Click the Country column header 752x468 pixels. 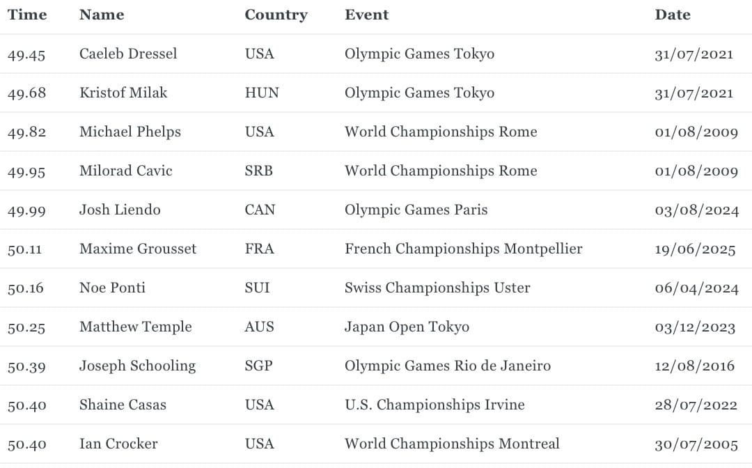click(276, 15)
